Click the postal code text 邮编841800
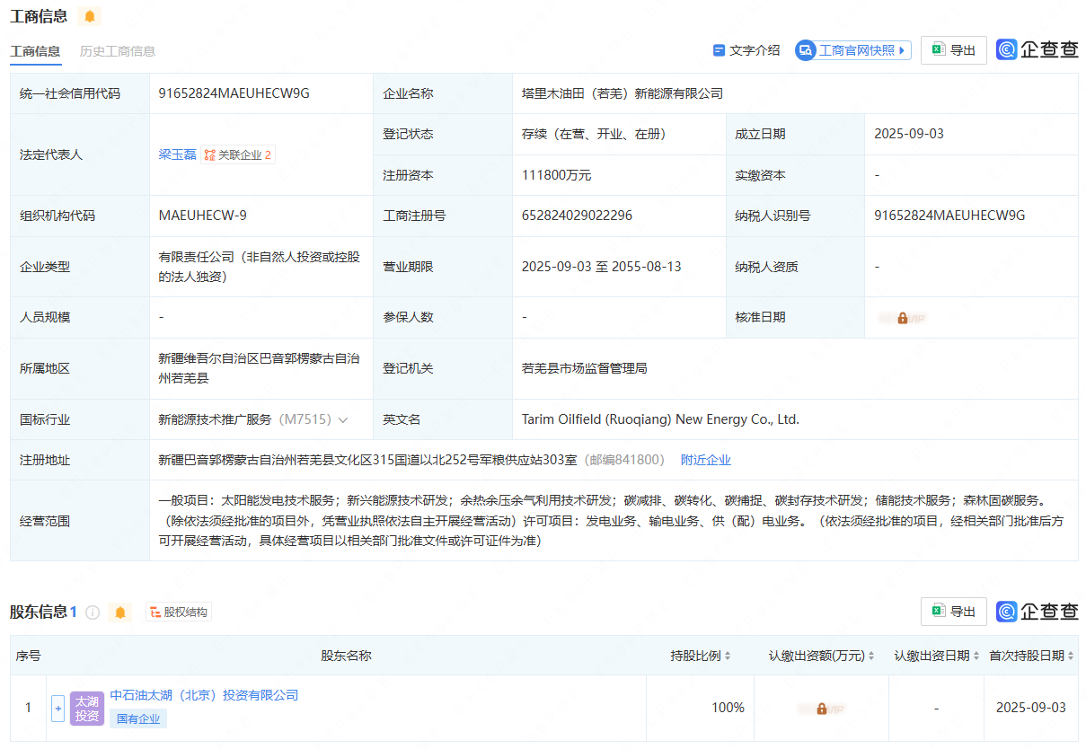The image size is (1086, 749). (625, 460)
